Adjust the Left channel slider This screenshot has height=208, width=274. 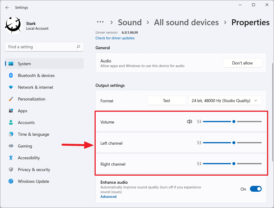pos(234,143)
